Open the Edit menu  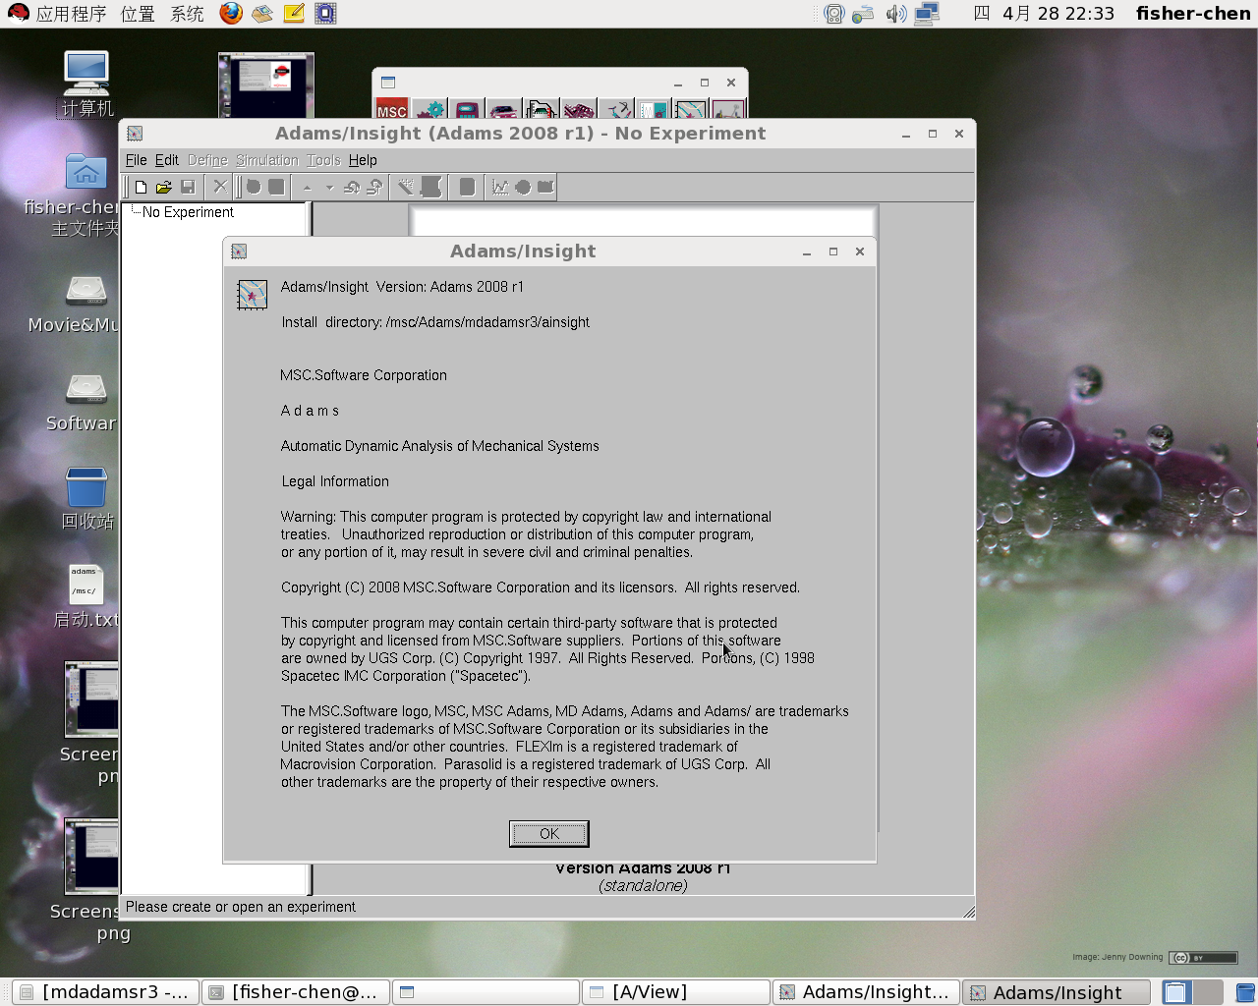[167, 160]
